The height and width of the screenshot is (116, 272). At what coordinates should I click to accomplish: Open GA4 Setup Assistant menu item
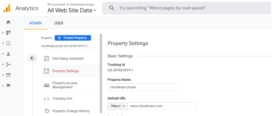point(70,59)
